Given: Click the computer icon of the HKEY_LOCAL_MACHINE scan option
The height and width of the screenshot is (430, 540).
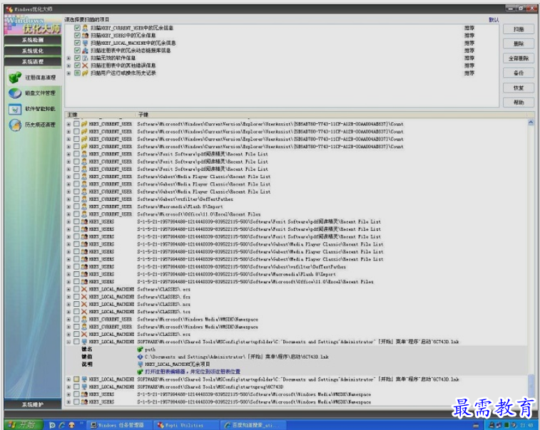Looking at the screenshot, I should 85,43.
